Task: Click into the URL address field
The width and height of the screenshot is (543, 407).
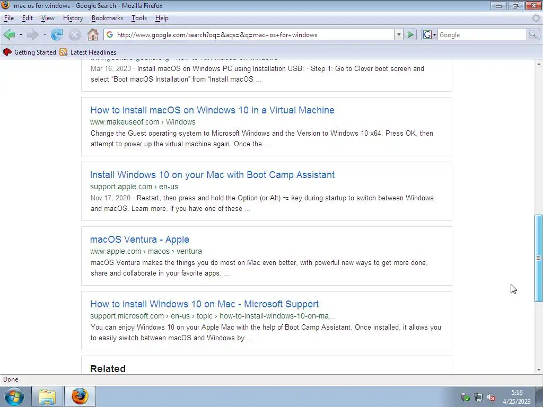Action: click(x=255, y=34)
